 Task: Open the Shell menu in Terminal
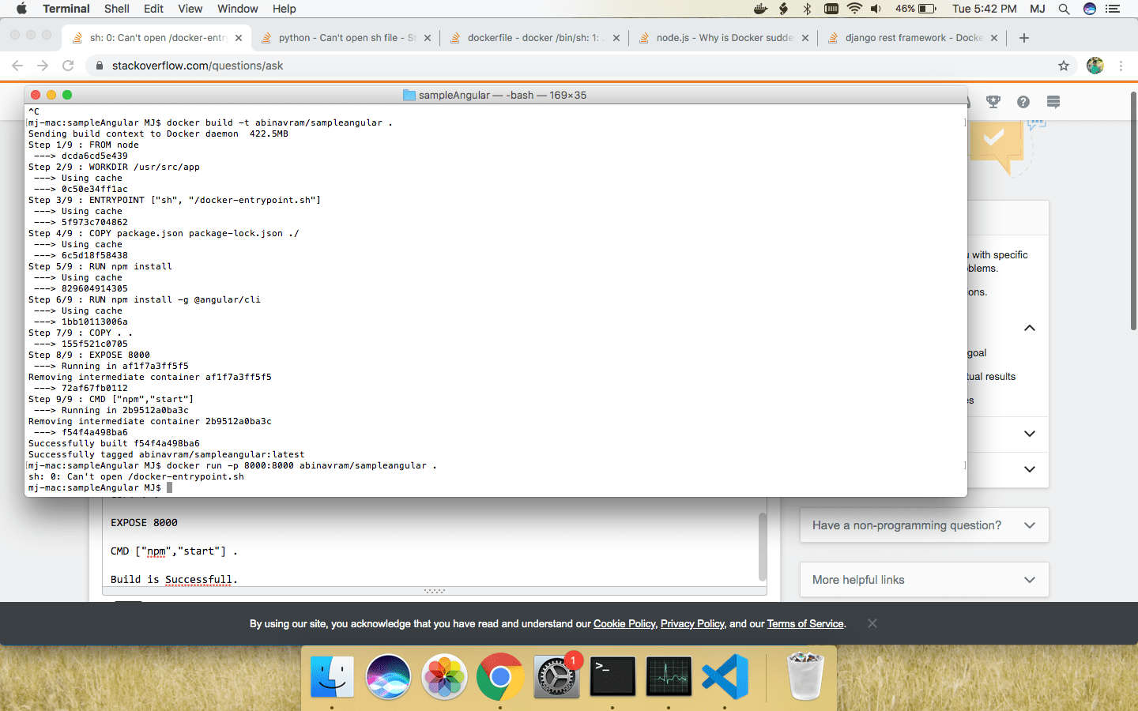tap(116, 9)
